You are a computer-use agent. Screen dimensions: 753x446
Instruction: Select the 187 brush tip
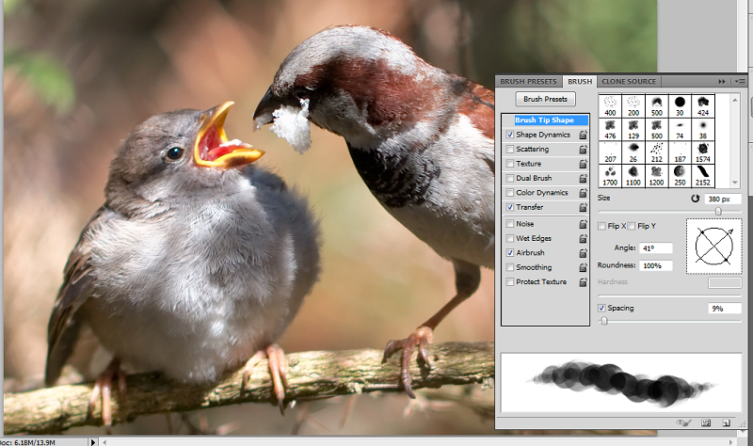680,152
